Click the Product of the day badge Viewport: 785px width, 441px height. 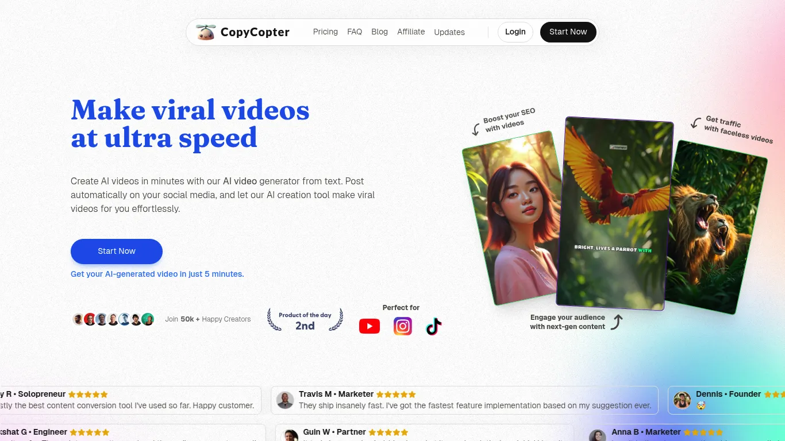pos(305,320)
